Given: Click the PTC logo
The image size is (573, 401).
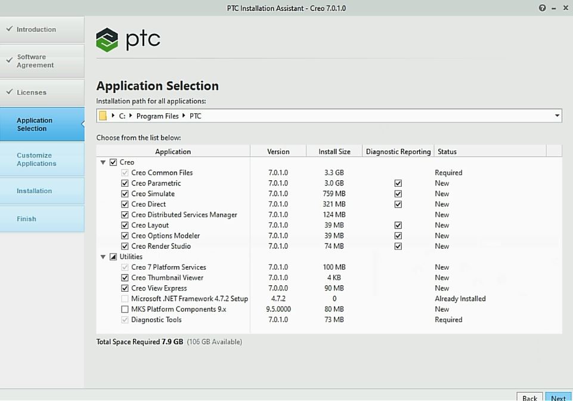Looking at the screenshot, I should coord(128,39).
